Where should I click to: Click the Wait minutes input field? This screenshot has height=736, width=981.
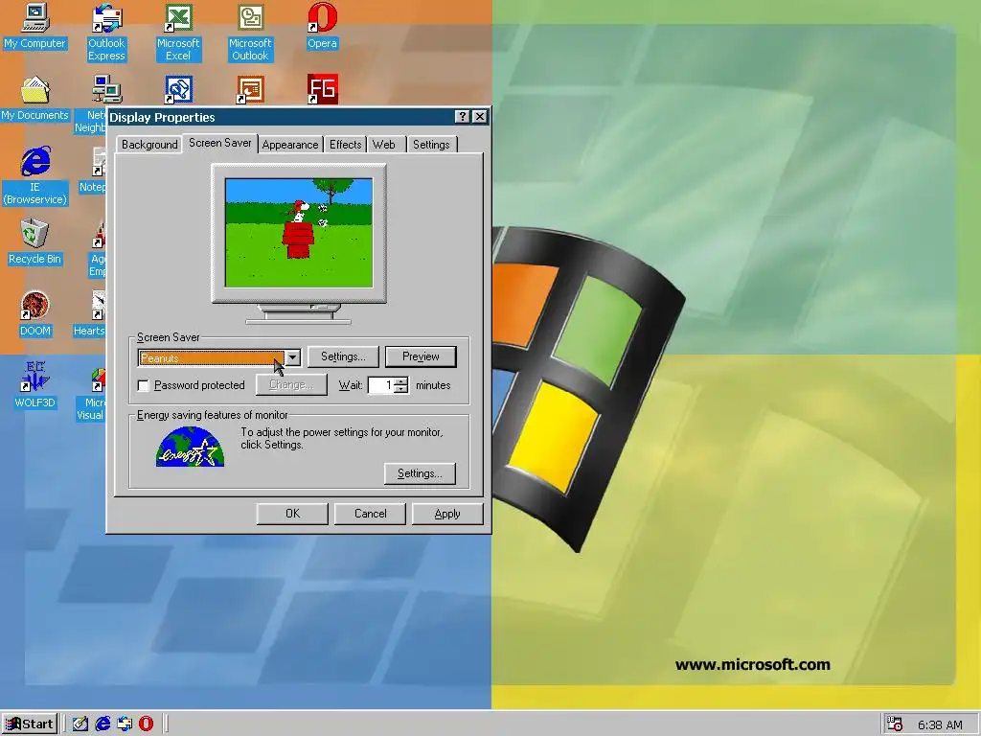(x=381, y=385)
